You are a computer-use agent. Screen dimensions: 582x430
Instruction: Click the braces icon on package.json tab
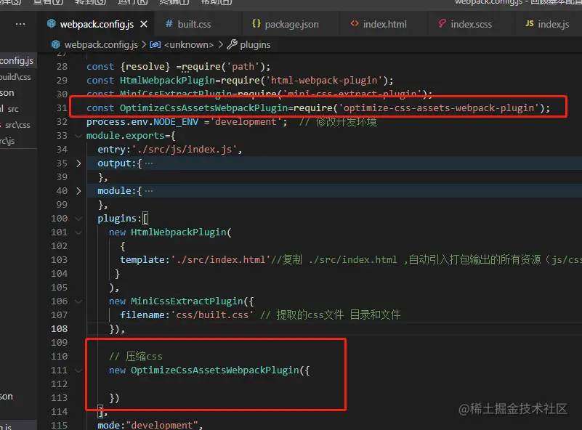pos(256,24)
